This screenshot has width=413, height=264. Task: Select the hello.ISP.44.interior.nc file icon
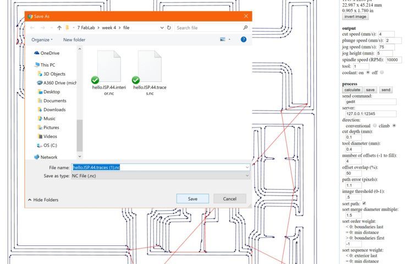tap(109, 67)
